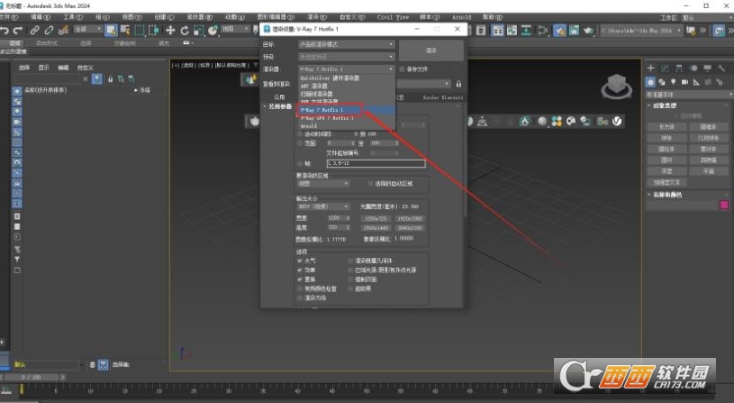Open the HDTV output size dropdown

pos(323,206)
